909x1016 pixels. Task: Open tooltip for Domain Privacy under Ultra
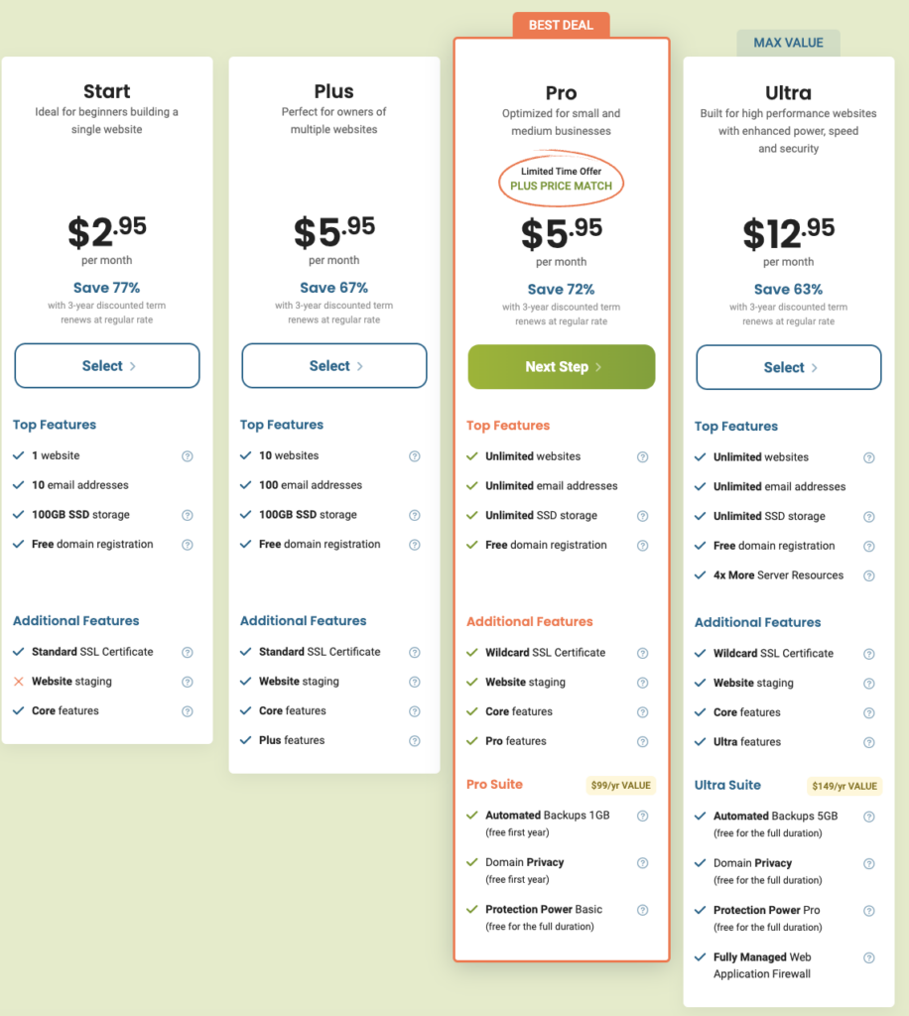pos(869,863)
